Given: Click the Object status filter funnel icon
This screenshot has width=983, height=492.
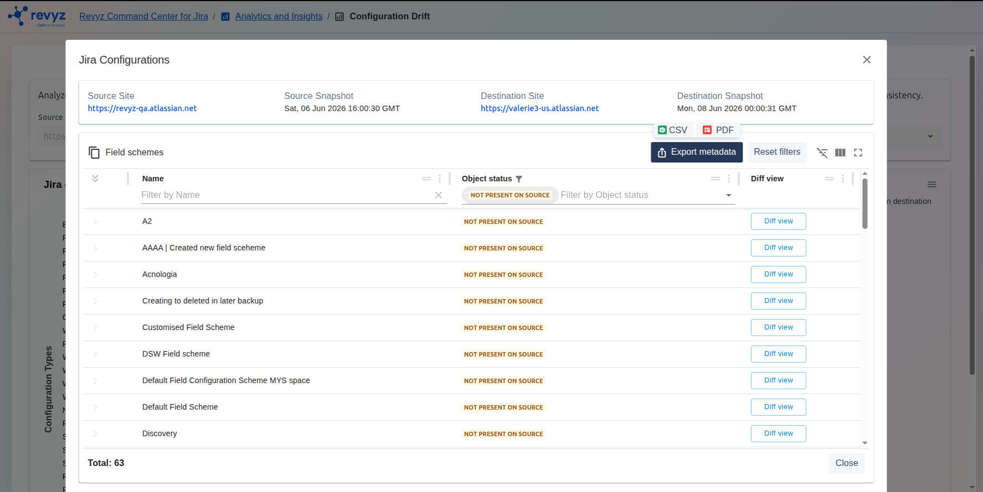Looking at the screenshot, I should click(519, 179).
